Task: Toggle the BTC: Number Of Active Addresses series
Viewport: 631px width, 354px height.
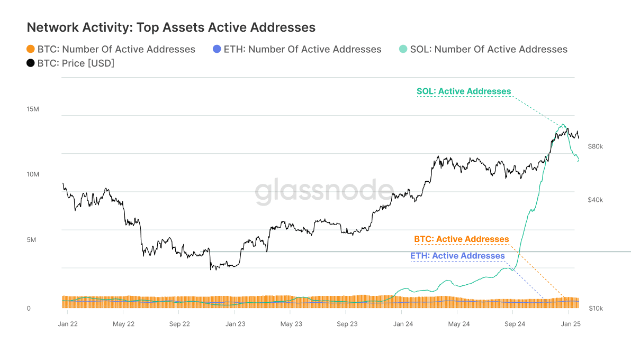Action: pyautogui.click(x=116, y=49)
